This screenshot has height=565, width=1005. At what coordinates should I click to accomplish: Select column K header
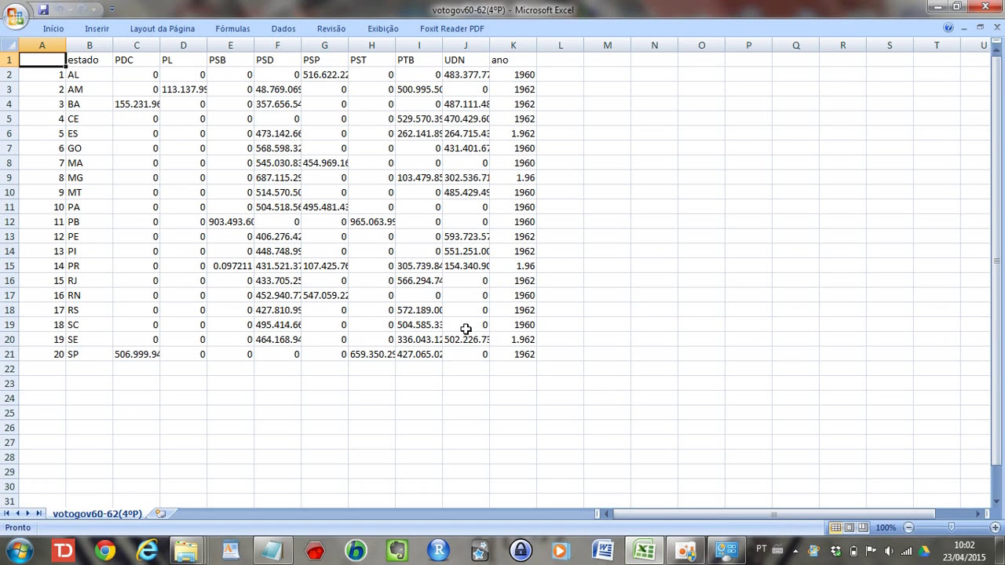tap(513, 46)
